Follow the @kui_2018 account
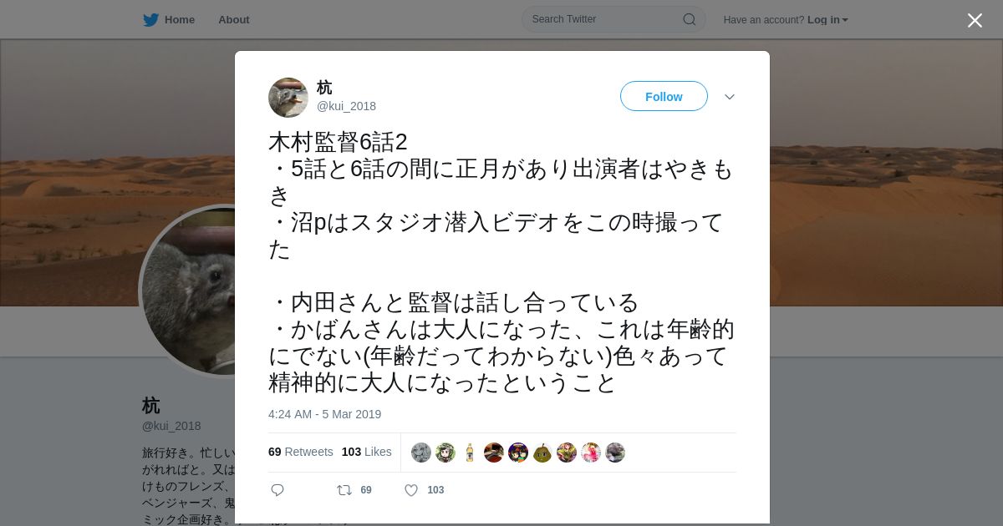1003x526 pixels. pyautogui.click(x=664, y=96)
